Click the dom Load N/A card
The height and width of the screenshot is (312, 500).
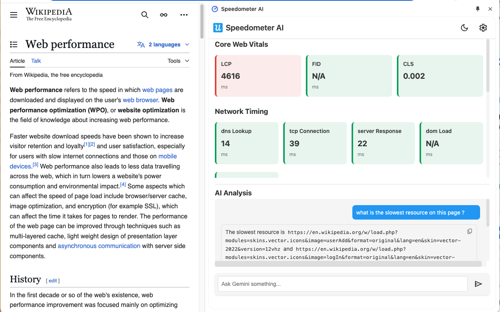452,143
